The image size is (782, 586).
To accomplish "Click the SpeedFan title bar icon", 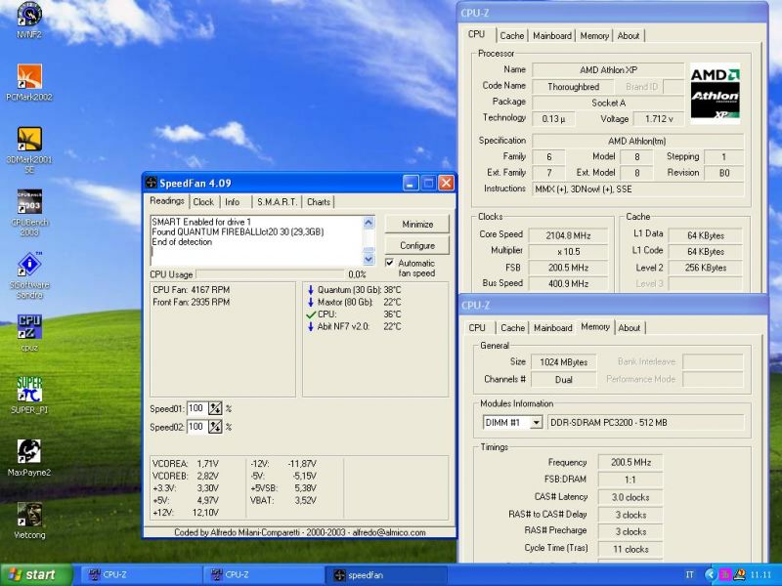I will click(151, 183).
